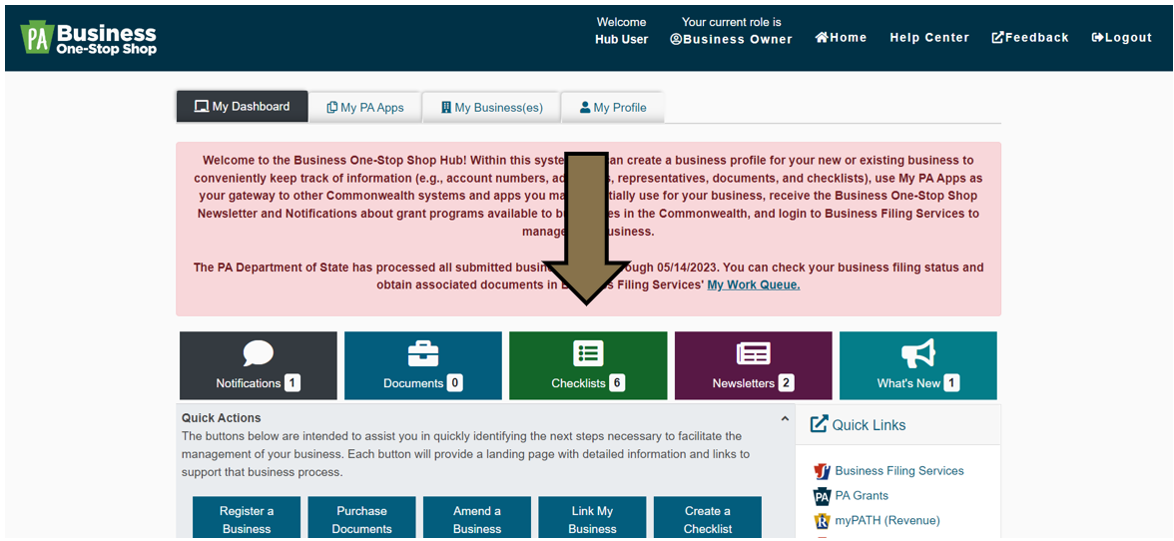Screen dimensions: 1174x541
Task: Open the What's New tile
Action: [x=918, y=365]
